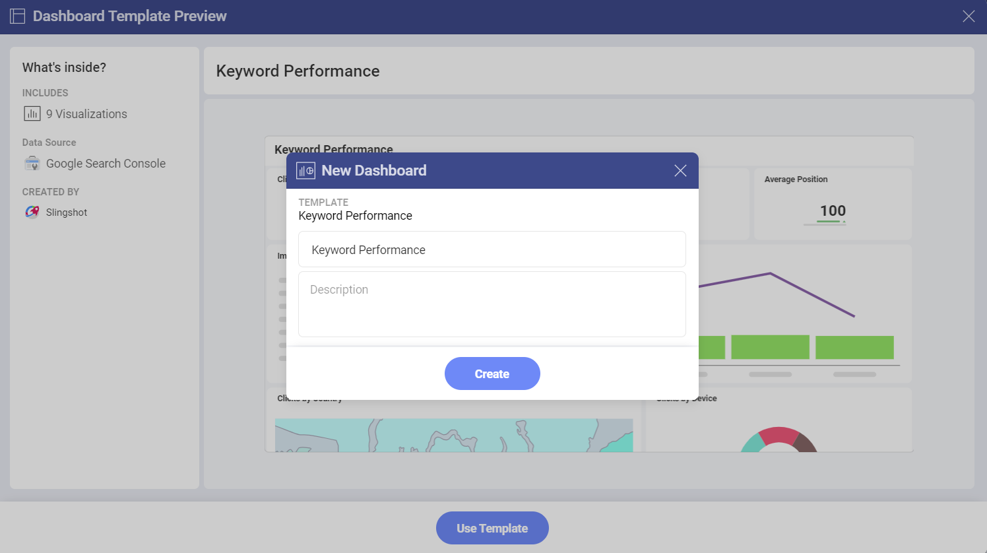Close the New Dashboard dialog
The height and width of the screenshot is (553, 987).
tap(680, 171)
